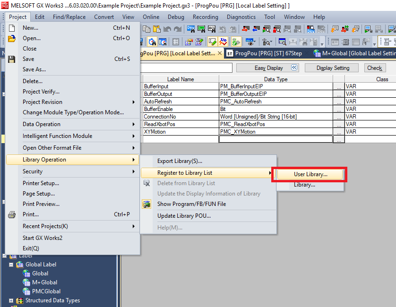Click the Display Setting button
The width and height of the screenshot is (396, 307).
[331, 68]
